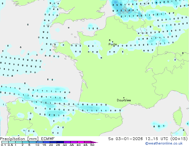Image resolution: width=189 pixels, height=146 pixels.
Task: Select the legend swatch between 2 and 5
Action: 26,142
